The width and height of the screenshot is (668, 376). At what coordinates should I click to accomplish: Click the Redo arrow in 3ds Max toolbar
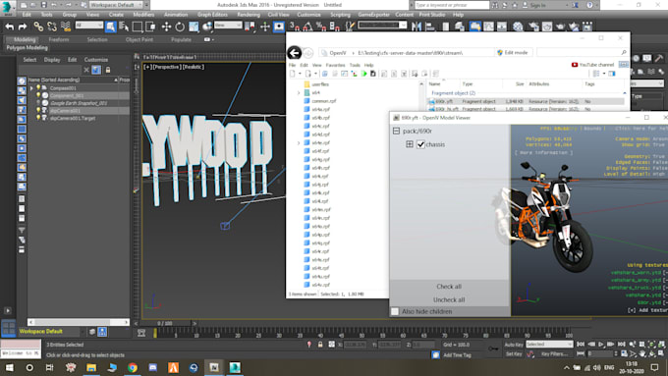click(x=23, y=27)
